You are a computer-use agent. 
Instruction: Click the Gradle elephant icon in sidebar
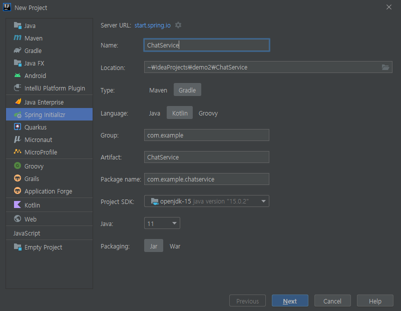18,50
